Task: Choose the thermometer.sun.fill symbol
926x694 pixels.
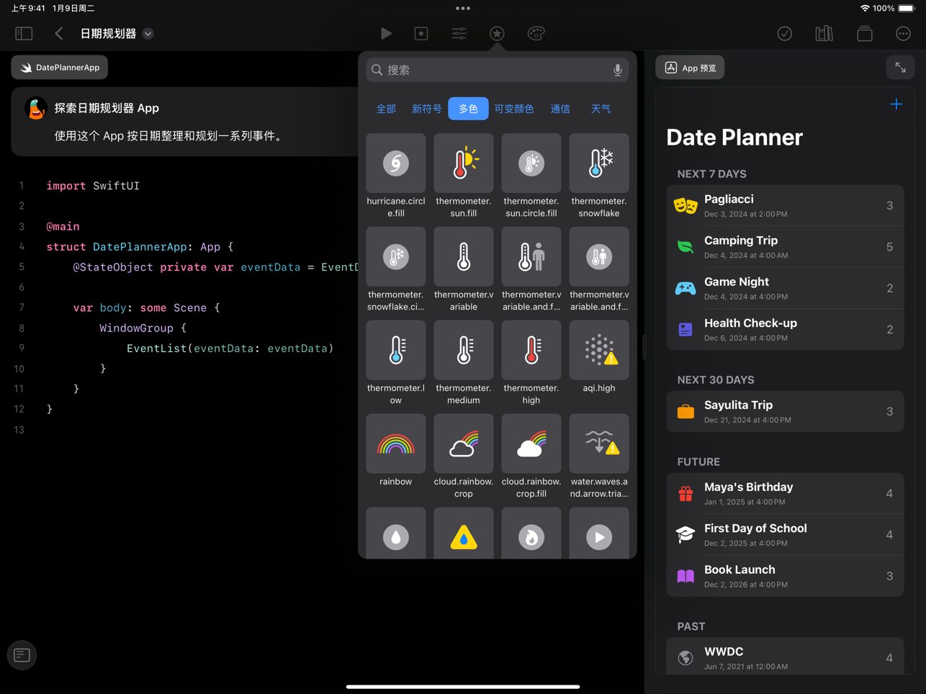Action: [464, 163]
